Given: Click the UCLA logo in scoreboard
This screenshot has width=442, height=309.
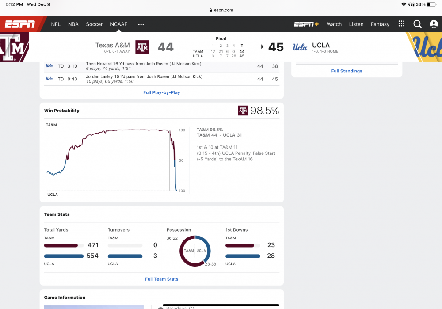Looking at the screenshot, I should coord(300,47).
